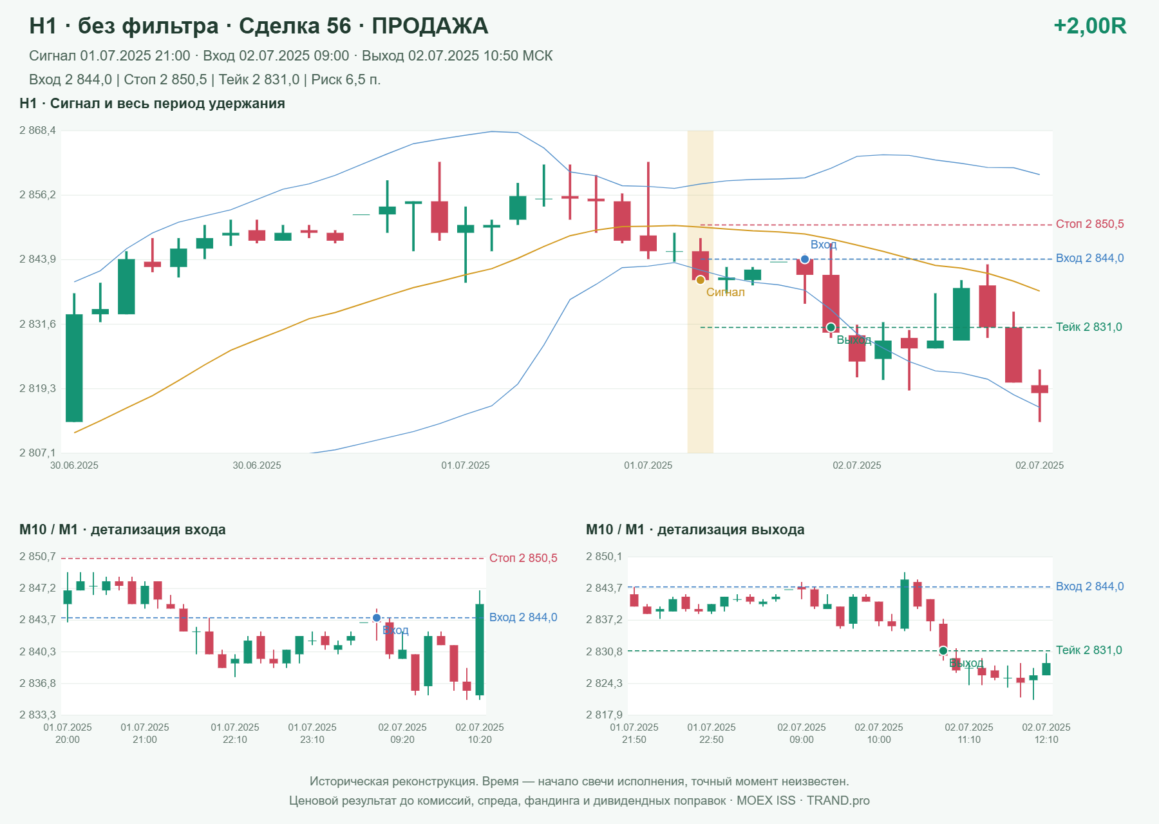Viewport: 1159px width, 824px height.
Task: Click the large first green candle on H1 chart
Action: click(74, 368)
